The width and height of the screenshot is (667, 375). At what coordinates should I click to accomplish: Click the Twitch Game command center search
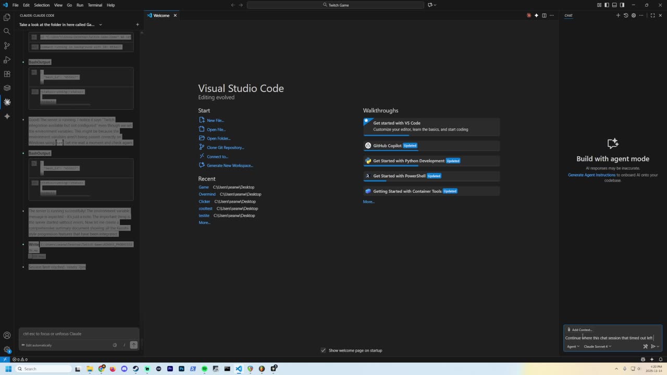click(336, 5)
